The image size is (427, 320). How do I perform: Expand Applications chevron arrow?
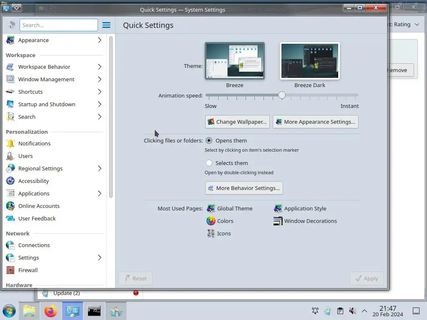(x=100, y=193)
